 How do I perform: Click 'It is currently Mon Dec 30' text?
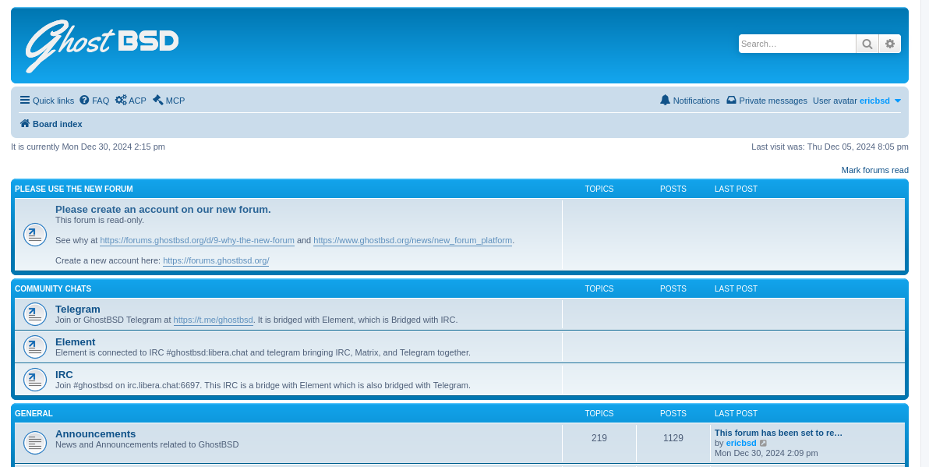coord(88,147)
